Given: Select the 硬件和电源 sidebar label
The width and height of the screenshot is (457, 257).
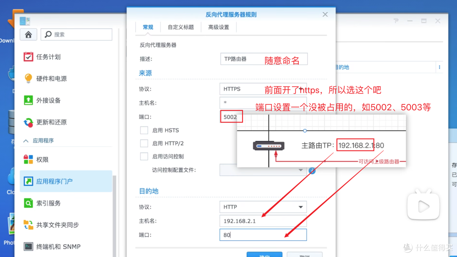Looking at the screenshot, I should [x=52, y=79].
